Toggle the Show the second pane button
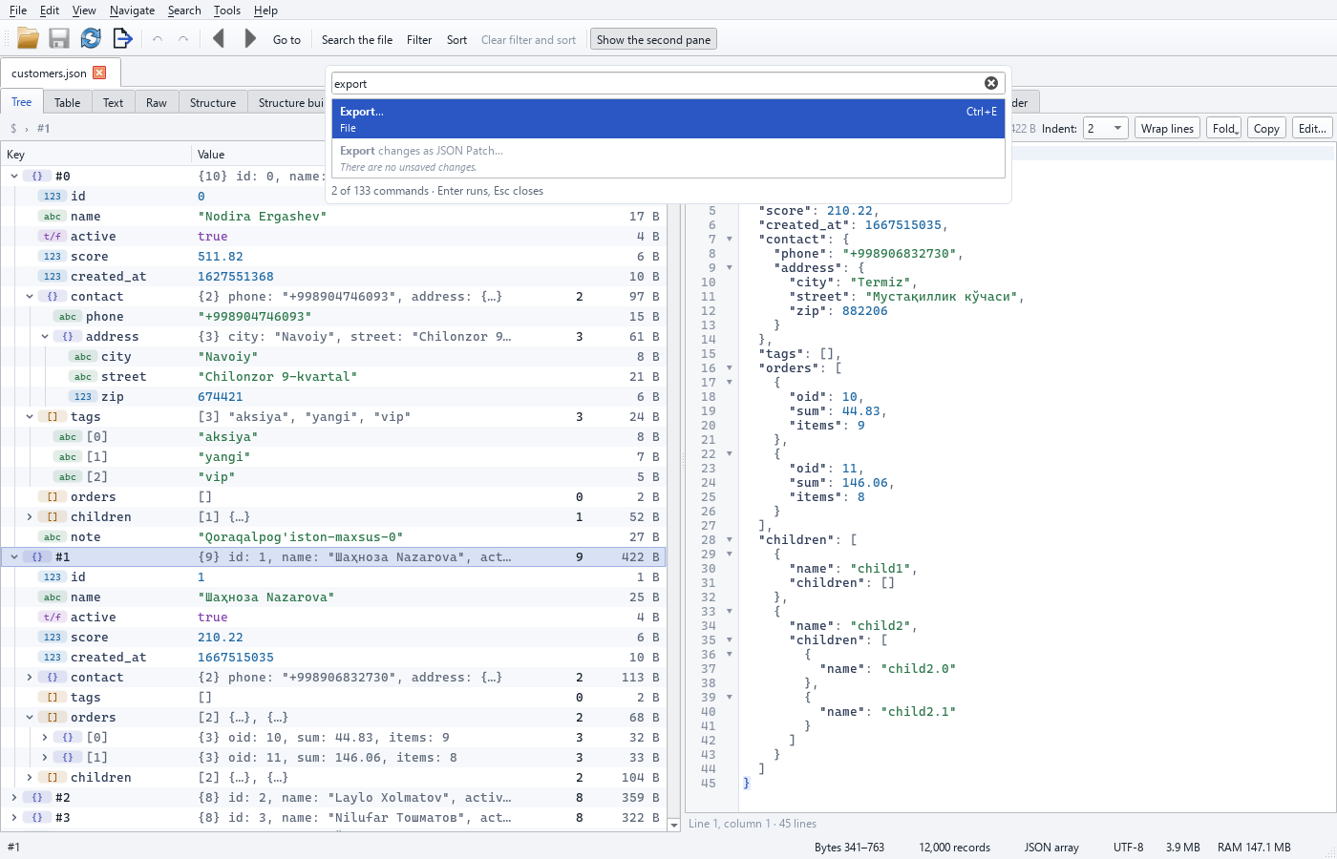This screenshot has width=1337, height=859. coord(653,39)
